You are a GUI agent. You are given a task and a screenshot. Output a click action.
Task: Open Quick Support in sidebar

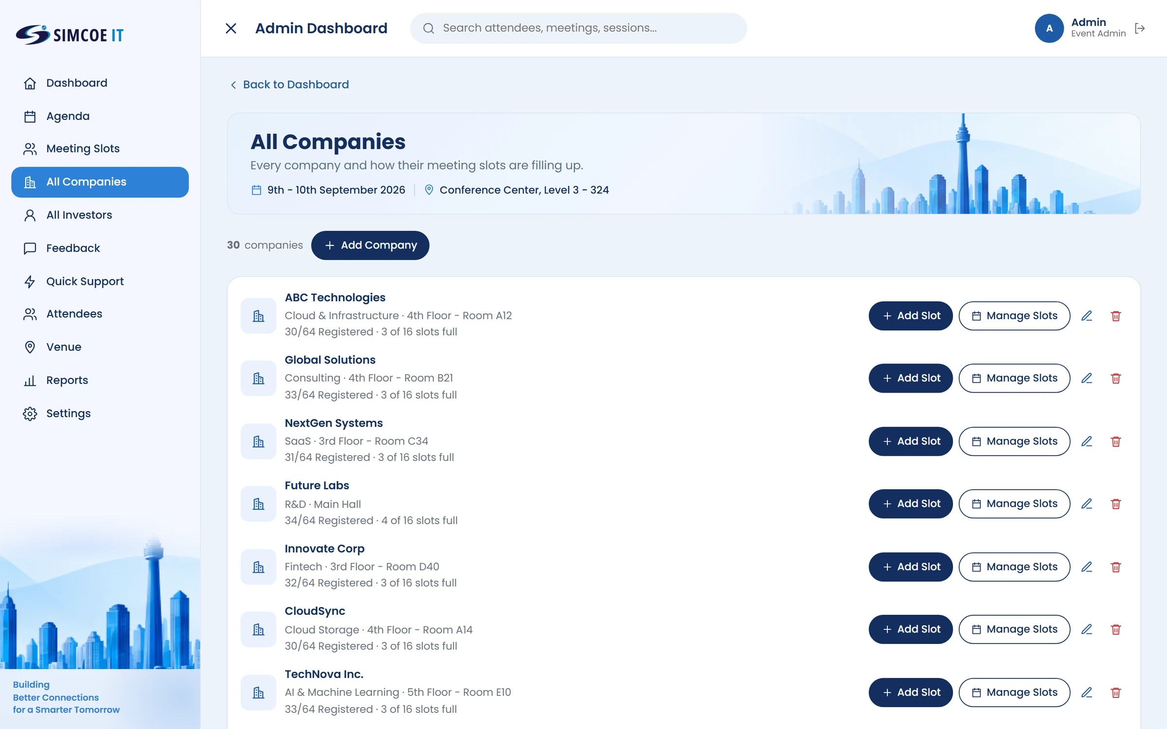point(100,281)
